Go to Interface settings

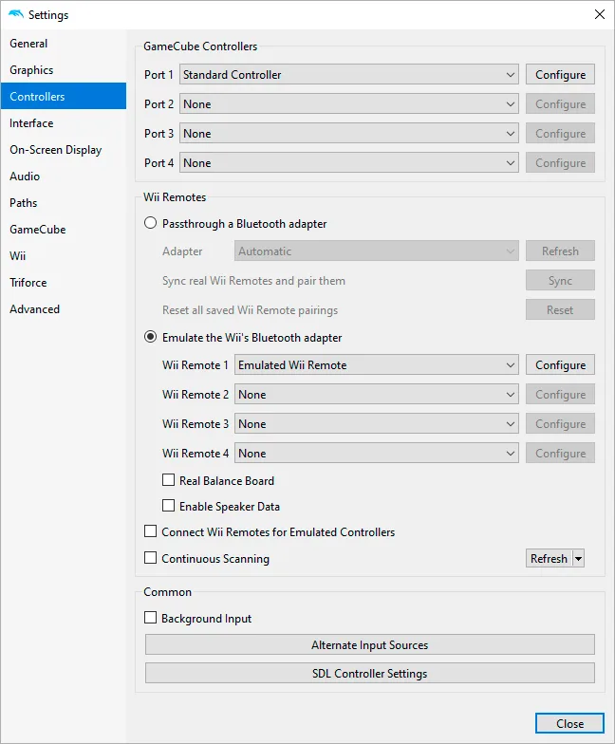click(63, 123)
